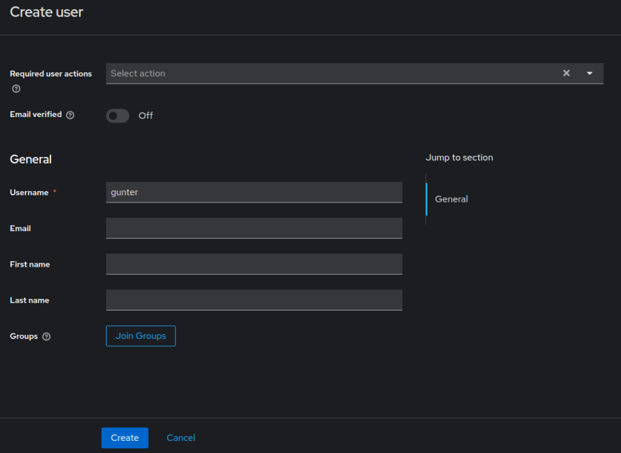The height and width of the screenshot is (453, 621).
Task: Edit the Username field containing gunter
Action: (x=254, y=192)
